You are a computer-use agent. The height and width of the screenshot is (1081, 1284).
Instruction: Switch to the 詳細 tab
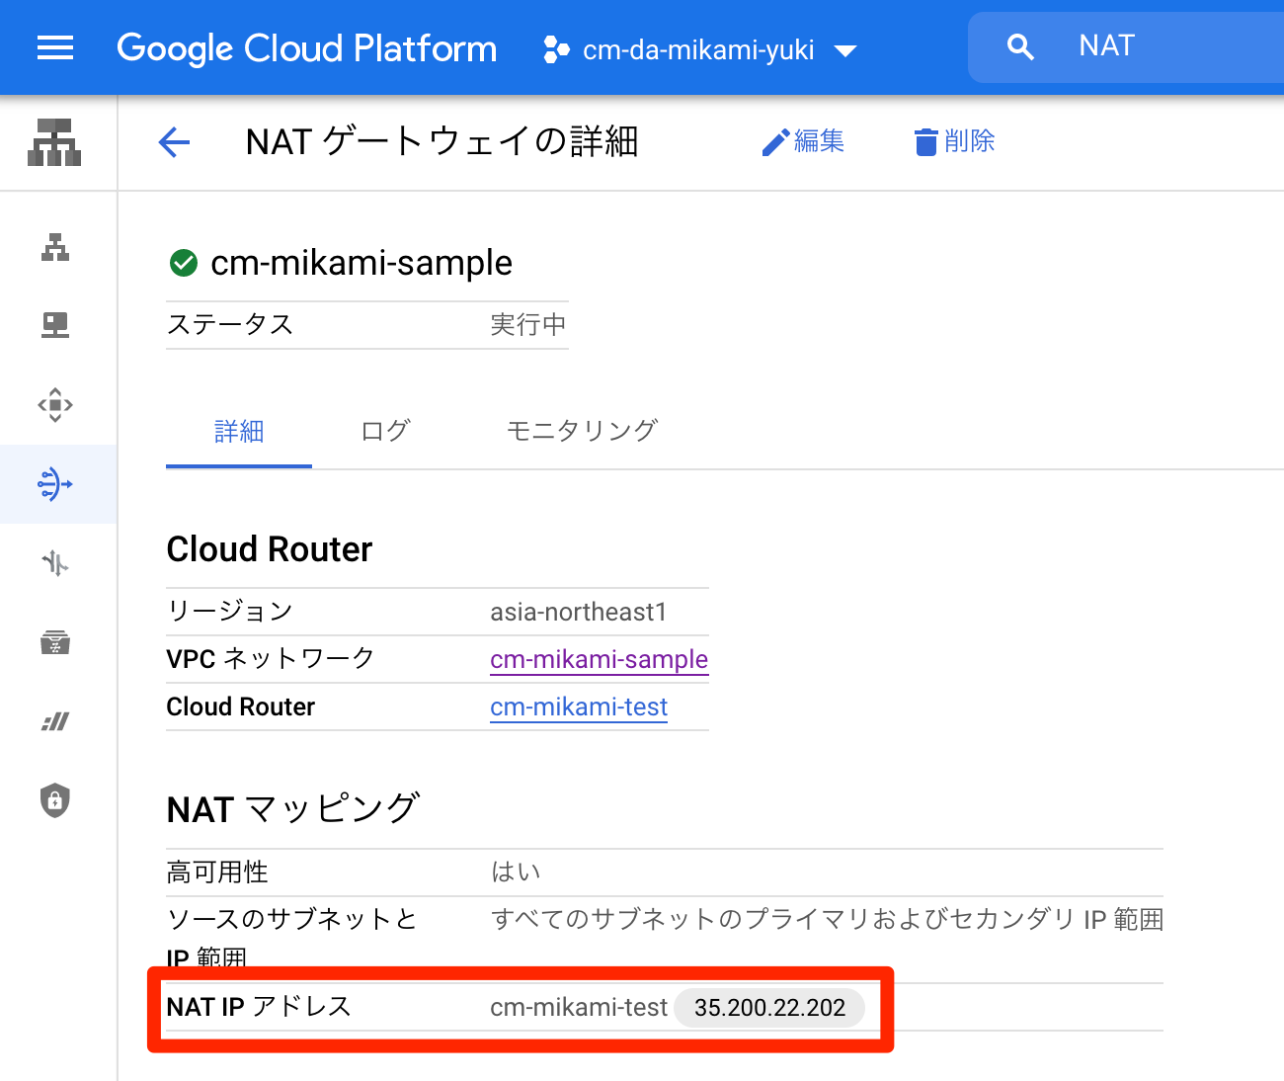tap(238, 431)
